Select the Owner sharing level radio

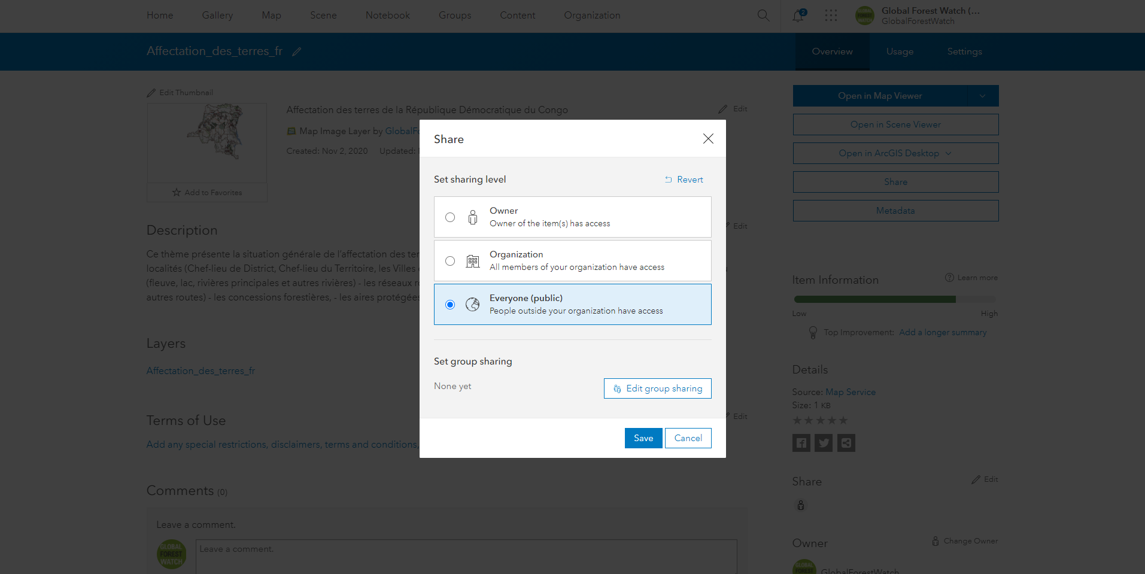click(450, 217)
